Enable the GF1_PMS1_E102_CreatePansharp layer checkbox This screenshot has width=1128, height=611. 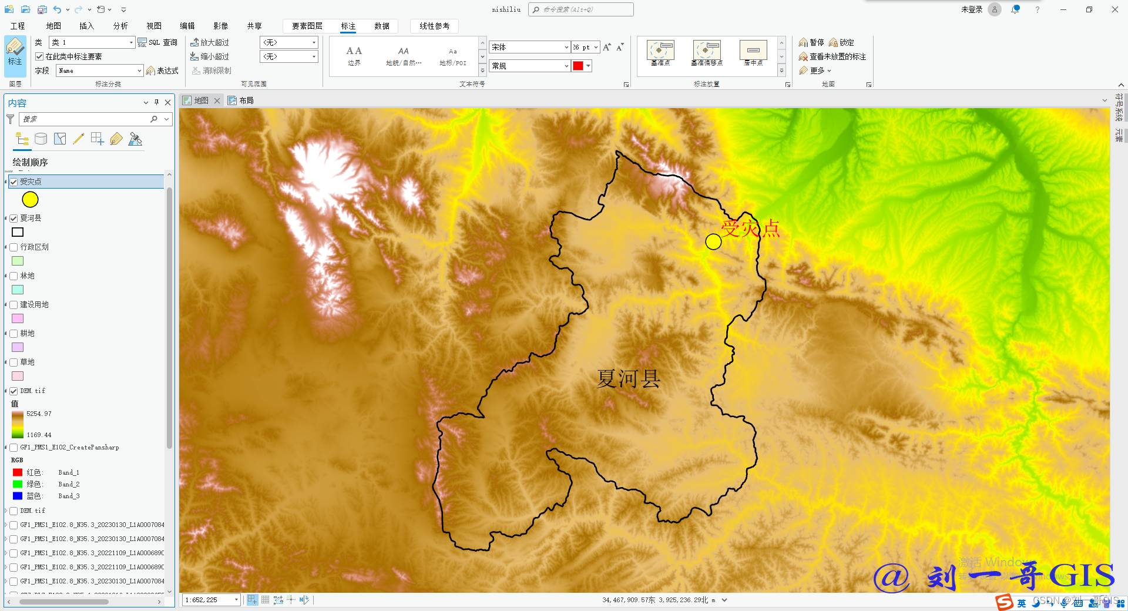(x=14, y=447)
